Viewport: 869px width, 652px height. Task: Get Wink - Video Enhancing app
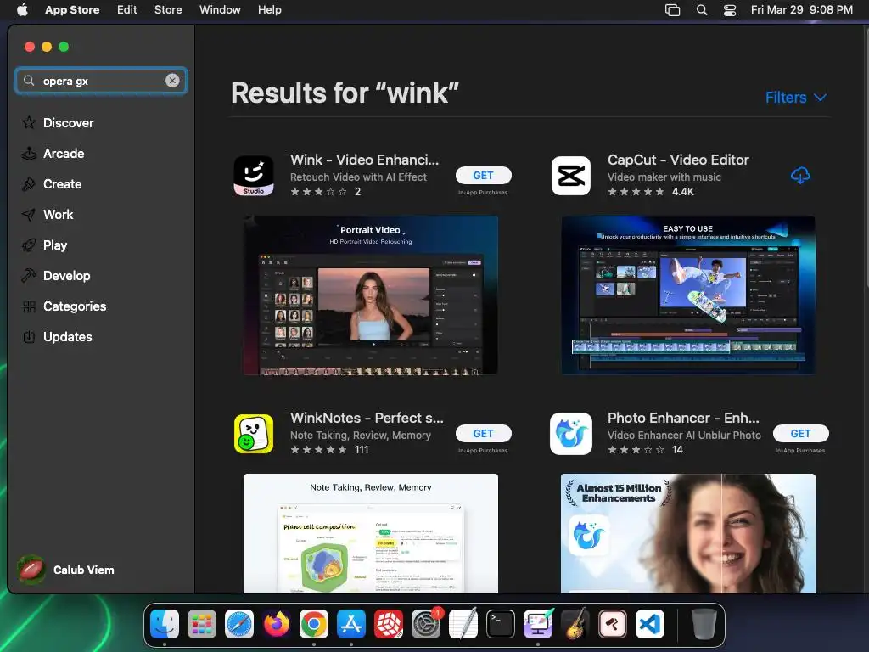click(x=483, y=175)
